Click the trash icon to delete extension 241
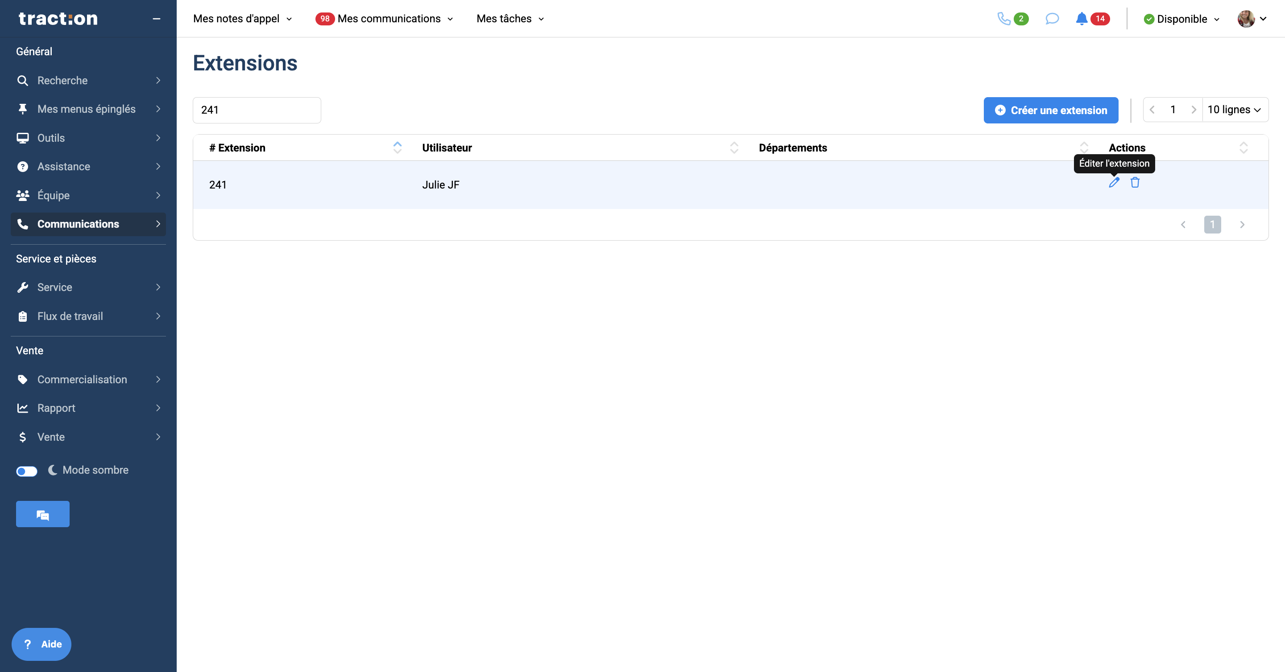 coord(1135,182)
